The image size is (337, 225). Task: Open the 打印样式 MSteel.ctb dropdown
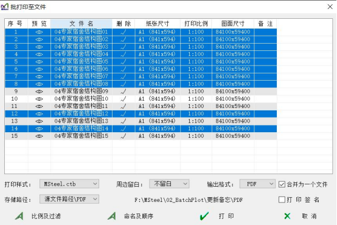click(69, 184)
